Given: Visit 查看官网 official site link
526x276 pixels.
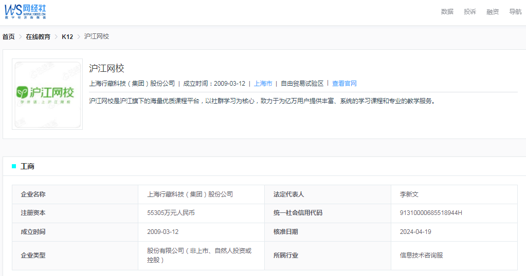Looking at the screenshot, I should point(344,84).
